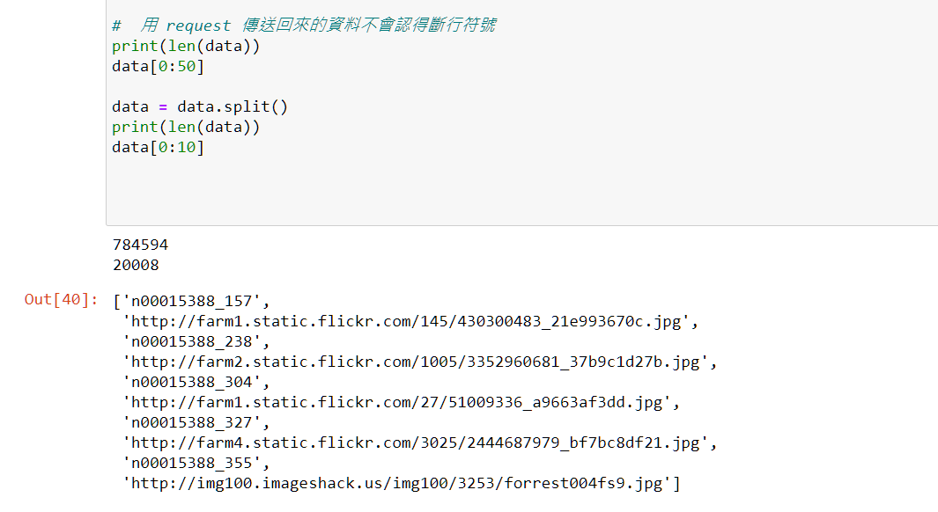Click the output value 20008
The height and width of the screenshot is (512, 938).
(136, 266)
